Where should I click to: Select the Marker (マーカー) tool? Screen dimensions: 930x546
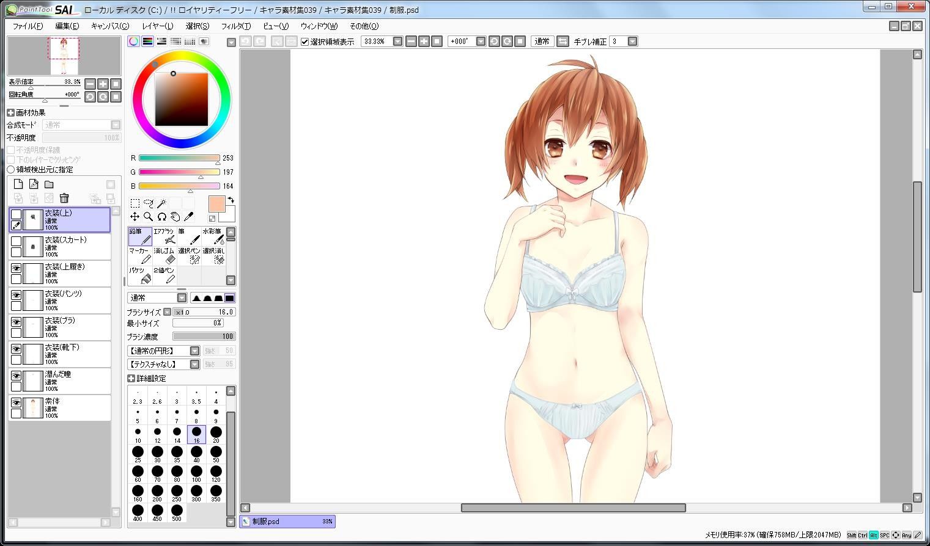pos(140,256)
